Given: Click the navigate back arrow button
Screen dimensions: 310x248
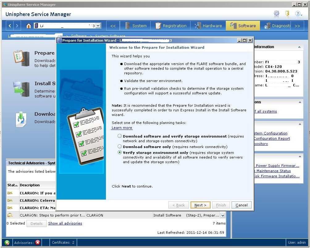Looking at the screenshot, I should (10, 26).
